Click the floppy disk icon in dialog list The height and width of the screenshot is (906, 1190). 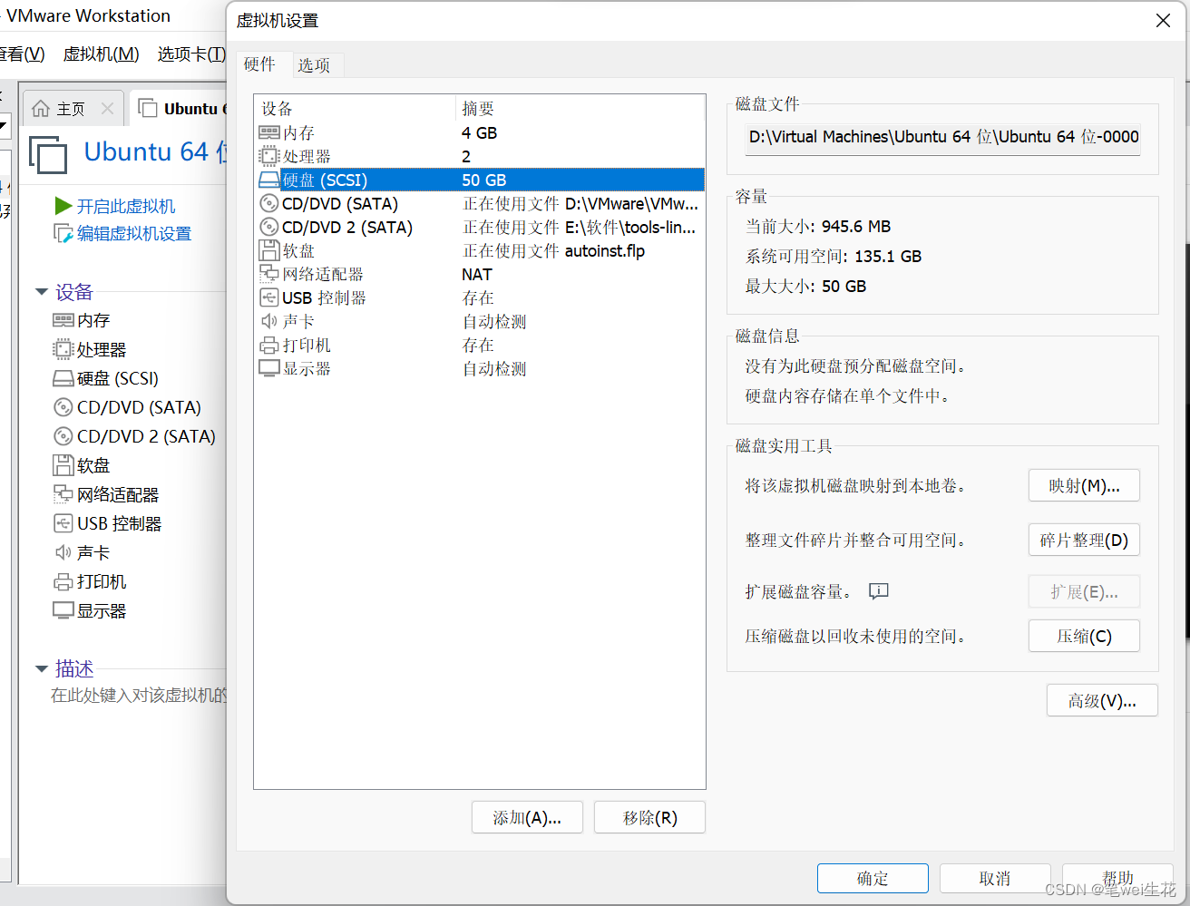[268, 250]
